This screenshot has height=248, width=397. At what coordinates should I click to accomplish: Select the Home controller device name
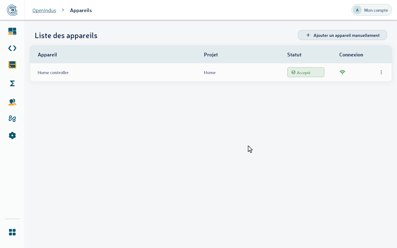53,73
